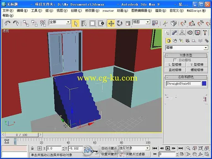Screen dimensions: 212x159
Task: Collapse the 名称和颜色 rollout
Action: point(186,77)
